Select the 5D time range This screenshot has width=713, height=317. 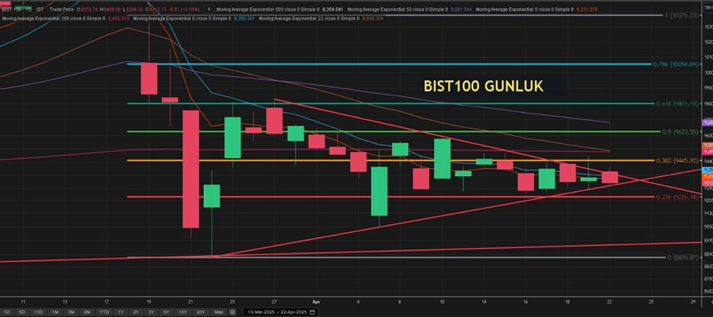[x=22, y=312]
